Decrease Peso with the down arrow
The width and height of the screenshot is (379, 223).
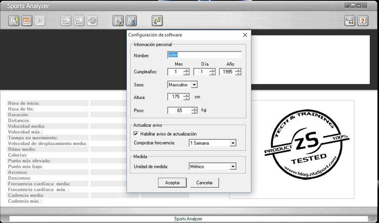coord(195,112)
